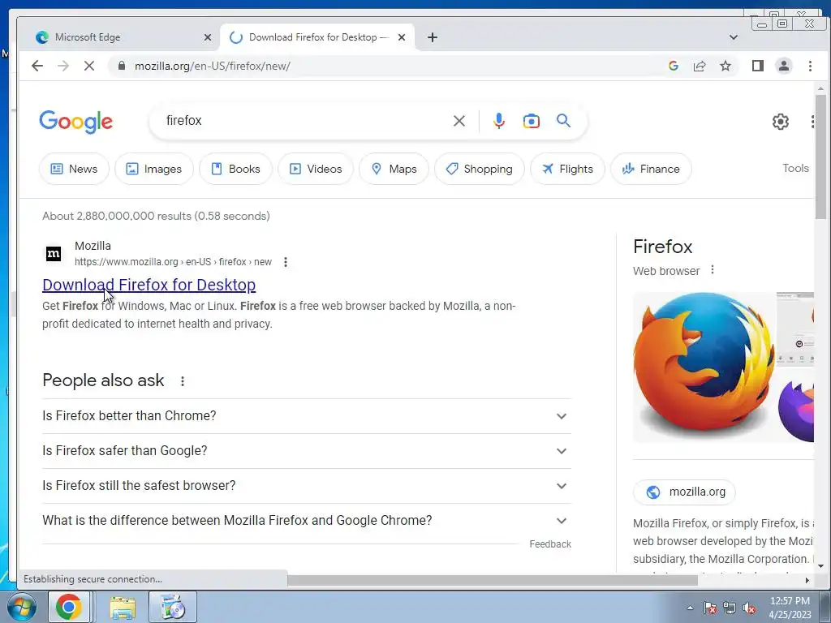
Task: Click the network tray icon
Action: click(x=730, y=608)
